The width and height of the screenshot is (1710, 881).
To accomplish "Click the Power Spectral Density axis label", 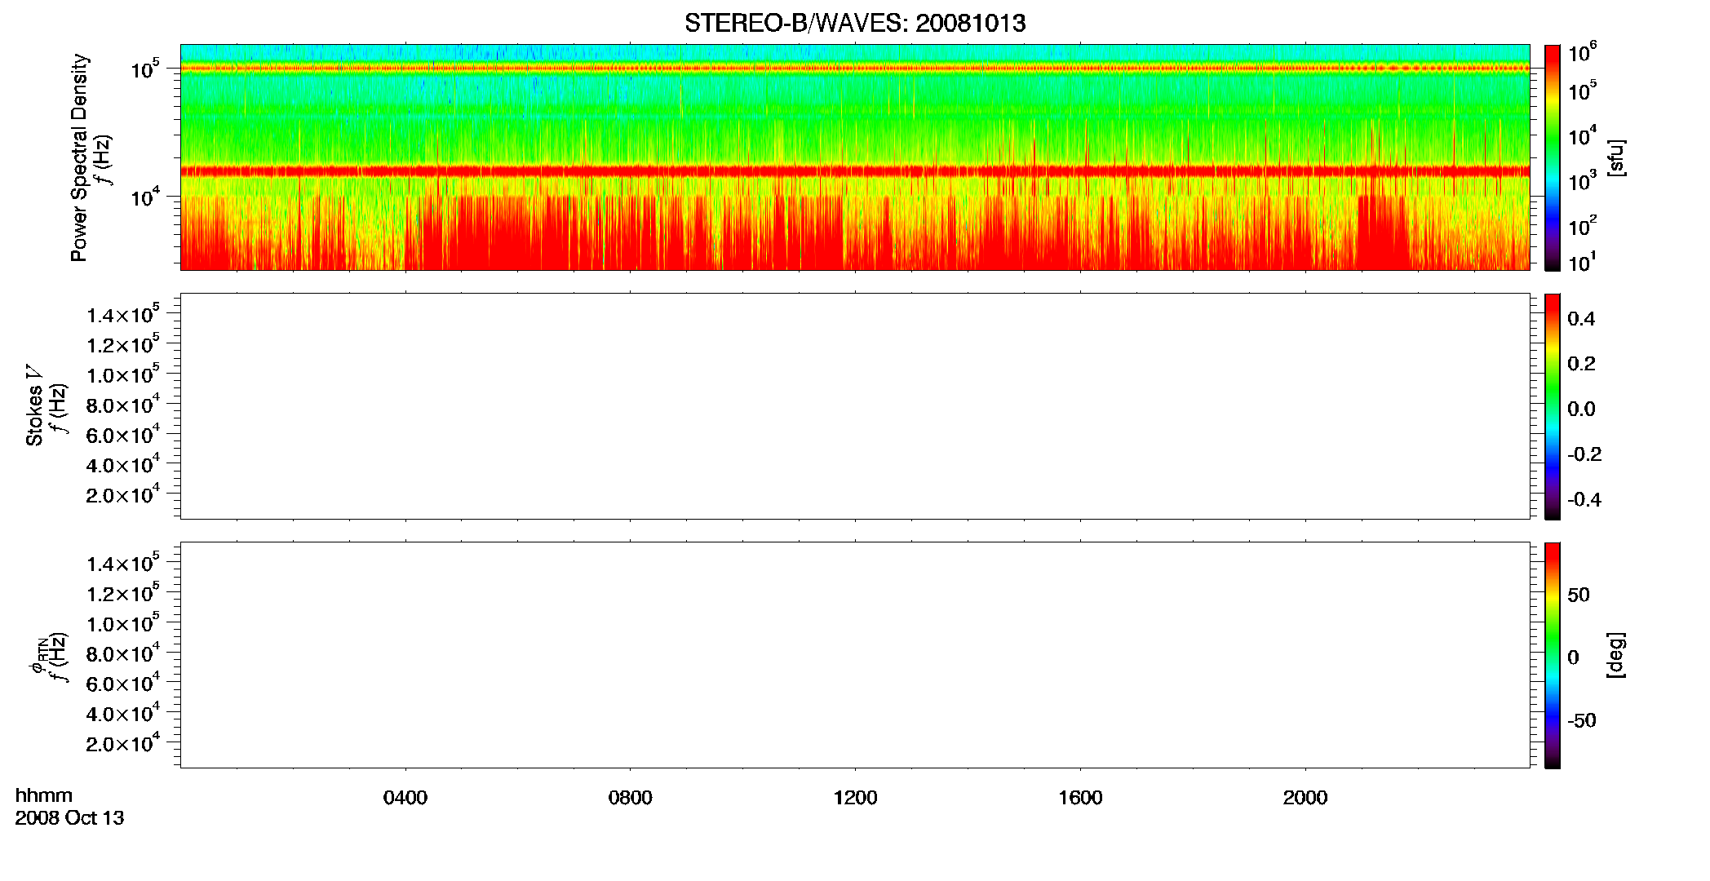I will click(79, 157).
